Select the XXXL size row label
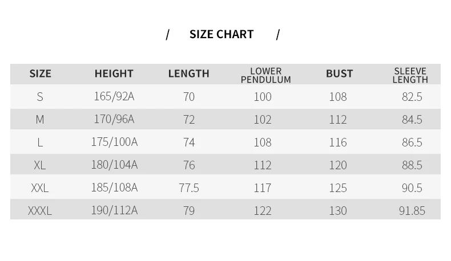Viewport: 451px width, 261px height. 40,211
